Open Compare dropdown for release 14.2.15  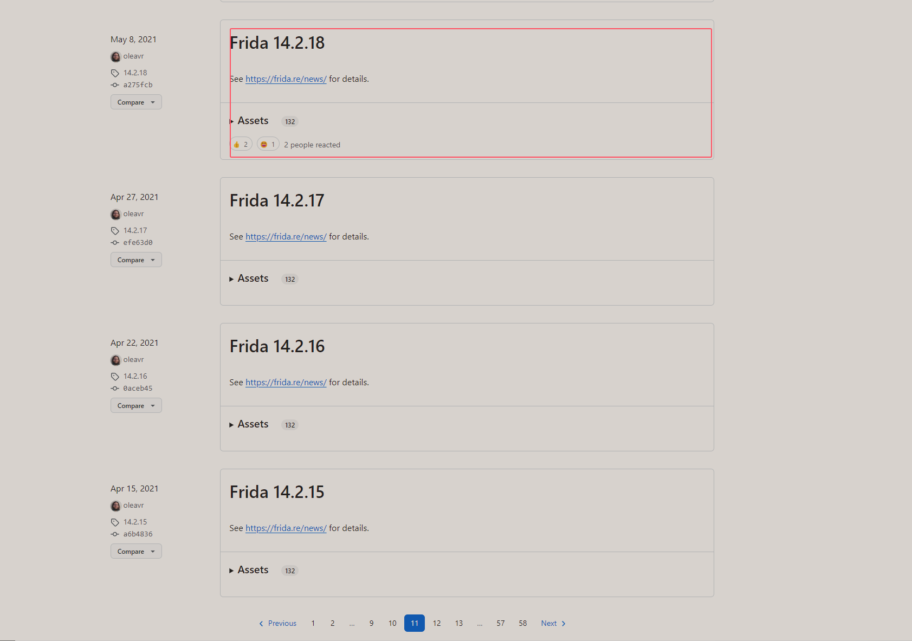[x=136, y=551]
